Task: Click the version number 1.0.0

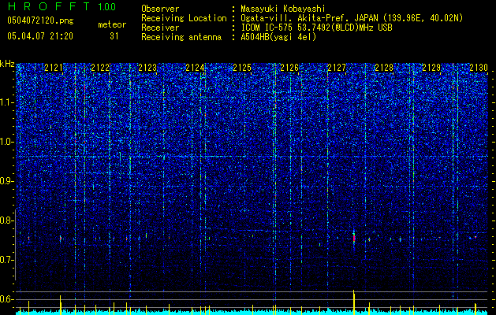Action: click(106, 6)
